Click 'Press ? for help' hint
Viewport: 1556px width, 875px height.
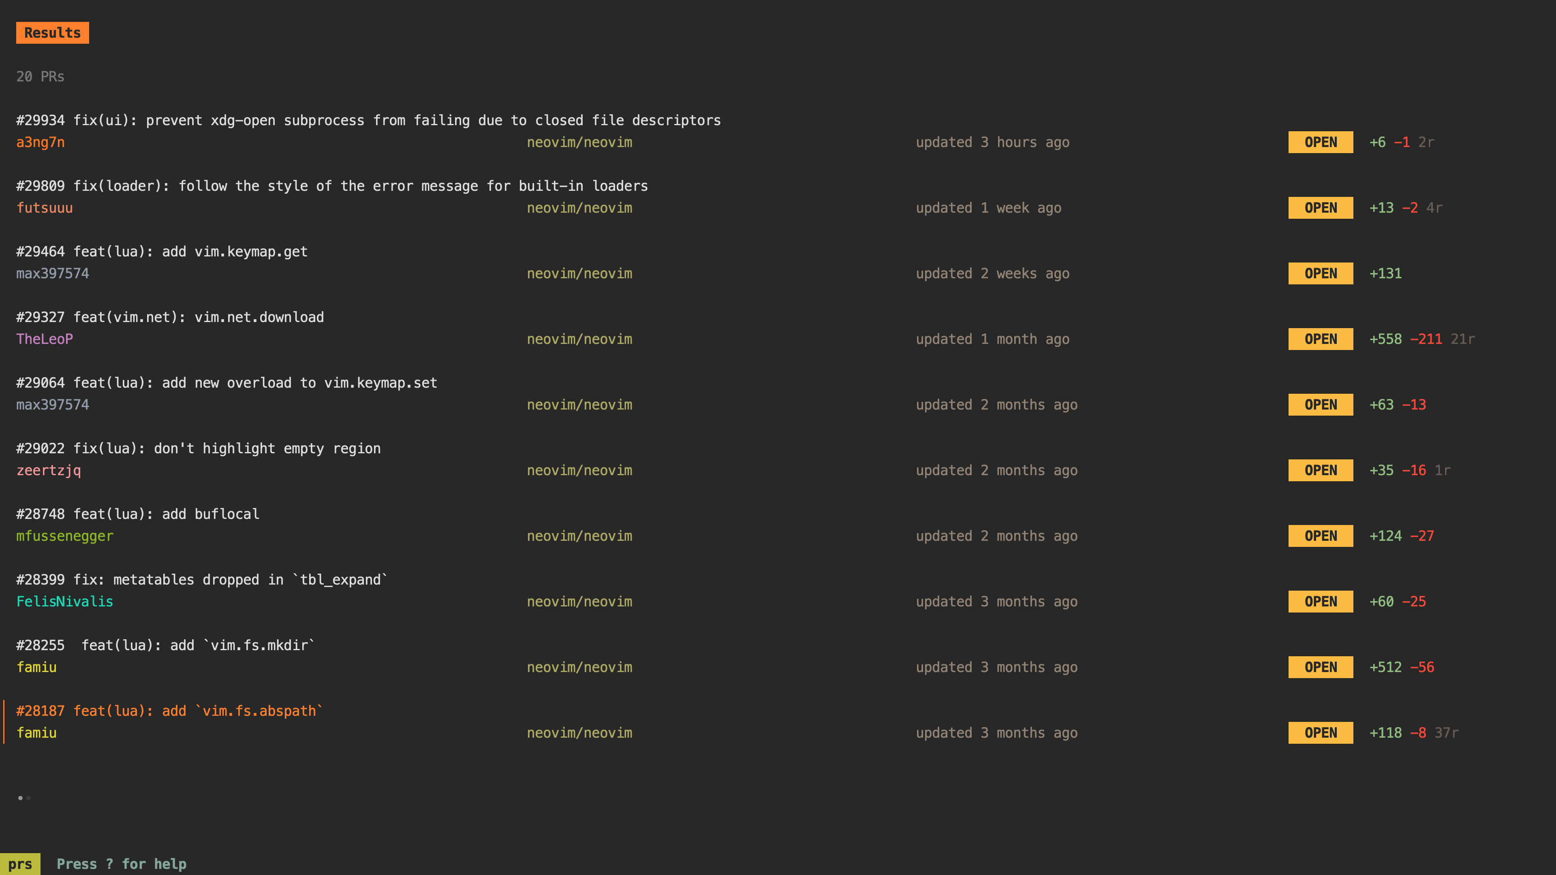pos(122,864)
